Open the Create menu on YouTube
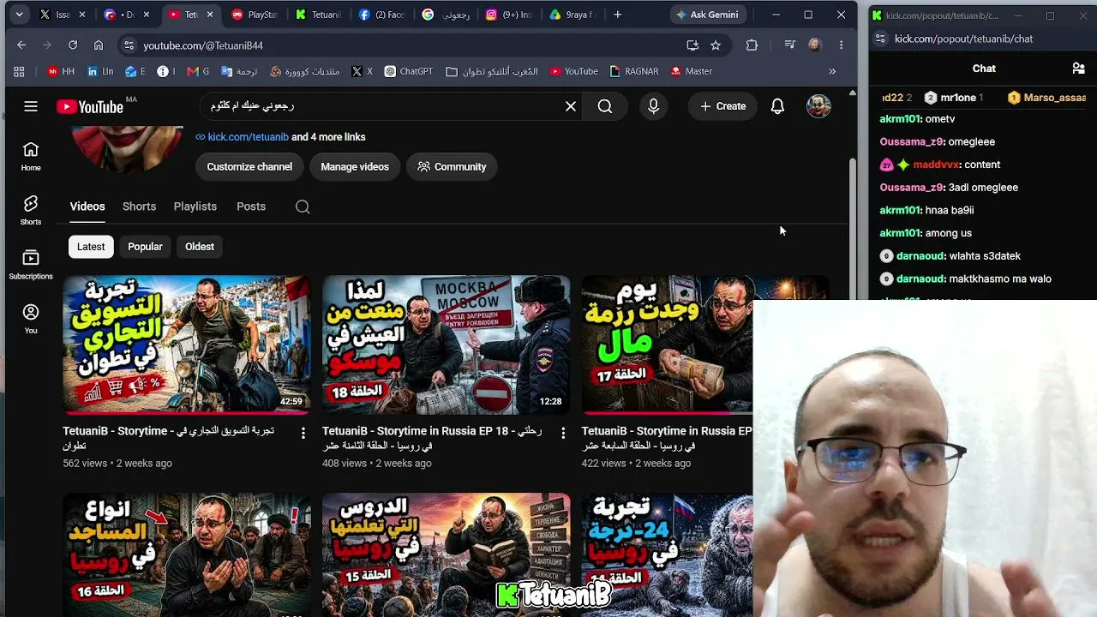 722,106
